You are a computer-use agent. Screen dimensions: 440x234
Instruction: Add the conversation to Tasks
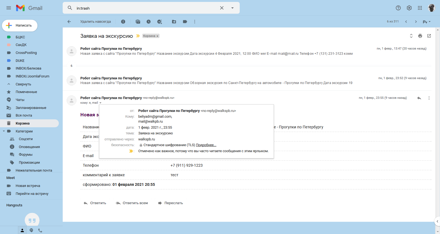coord(160,22)
